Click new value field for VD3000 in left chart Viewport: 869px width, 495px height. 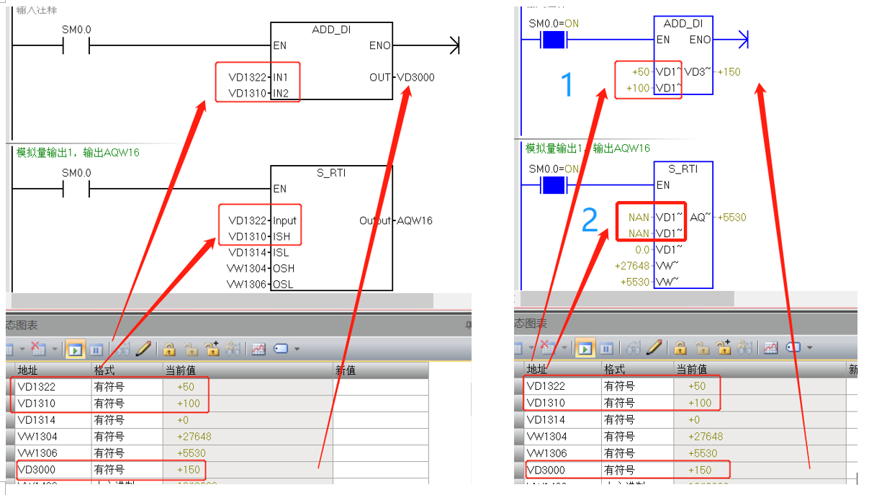click(x=380, y=470)
